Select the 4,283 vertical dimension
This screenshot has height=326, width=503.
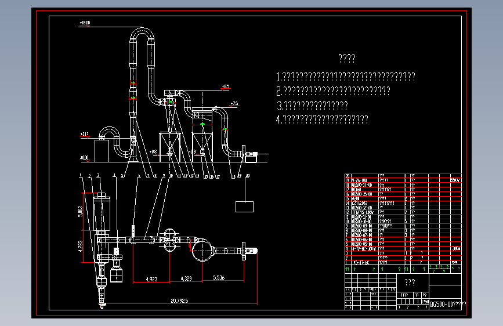tap(80, 246)
